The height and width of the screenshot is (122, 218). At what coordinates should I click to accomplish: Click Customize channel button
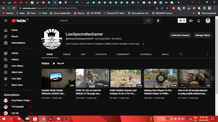(180, 35)
